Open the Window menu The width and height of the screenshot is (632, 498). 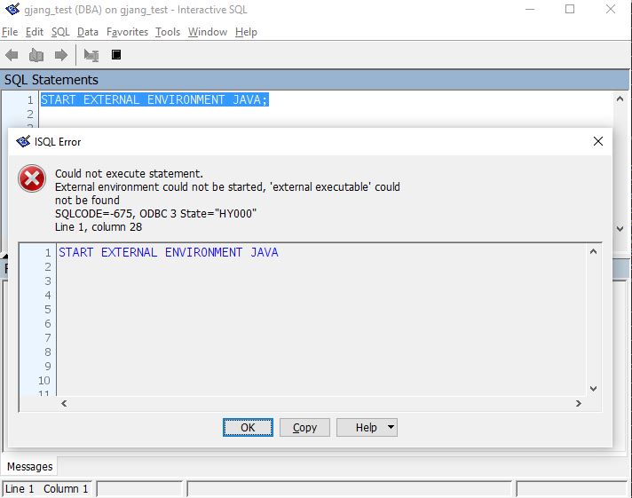(208, 32)
